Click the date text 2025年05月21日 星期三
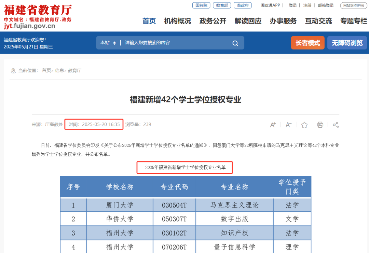 pos(28,47)
